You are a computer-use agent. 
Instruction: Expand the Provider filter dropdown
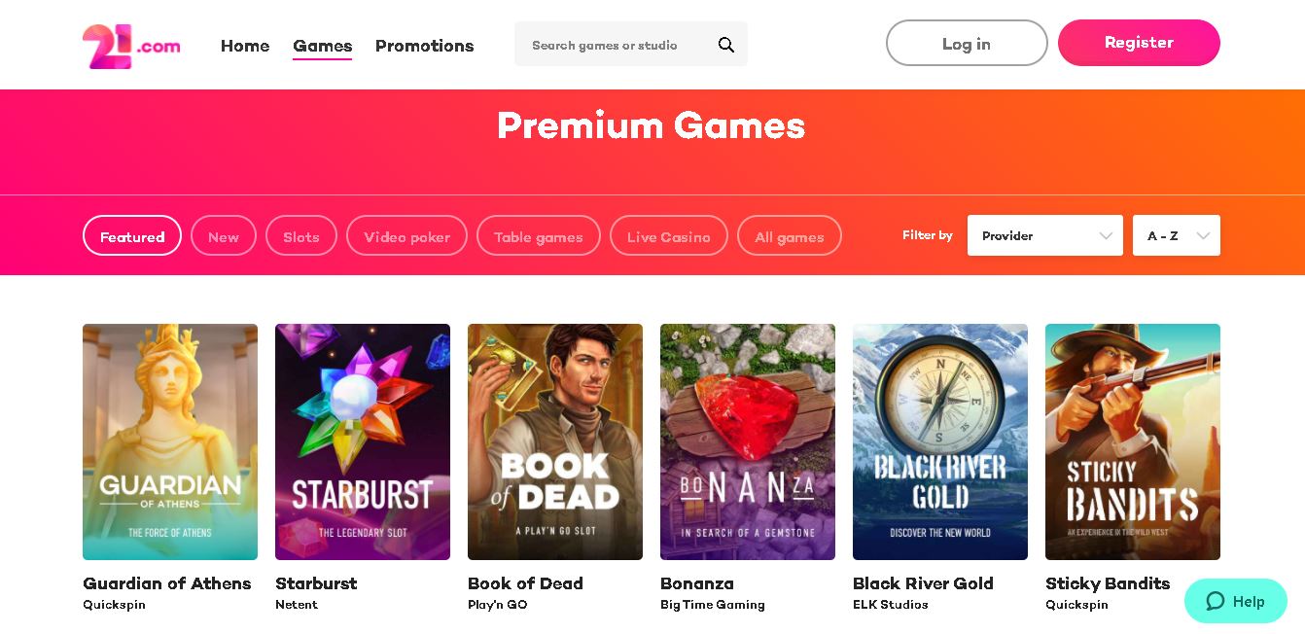pyautogui.click(x=1045, y=235)
